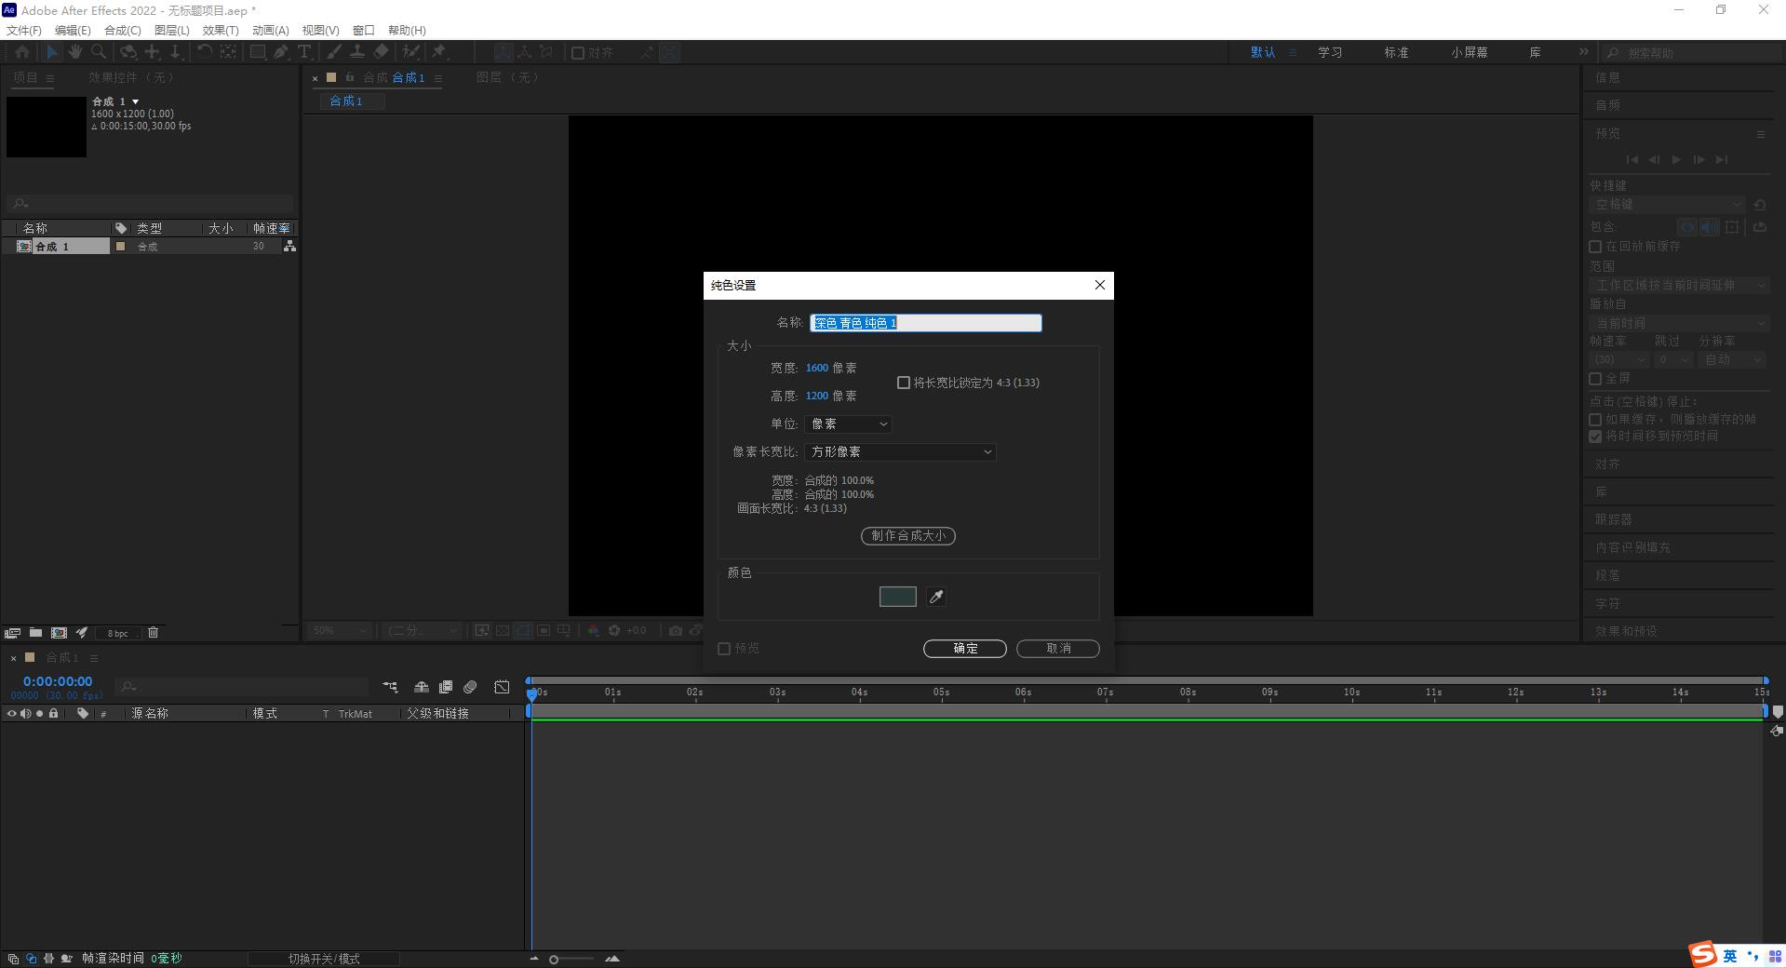Click the 8 bpc color depth button
Image resolution: width=1786 pixels, height=968 pixels.
[118, 633]
